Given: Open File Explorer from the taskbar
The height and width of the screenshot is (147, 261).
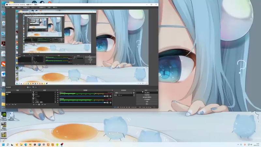Looking at the screenshot, I should pos(21,144).
